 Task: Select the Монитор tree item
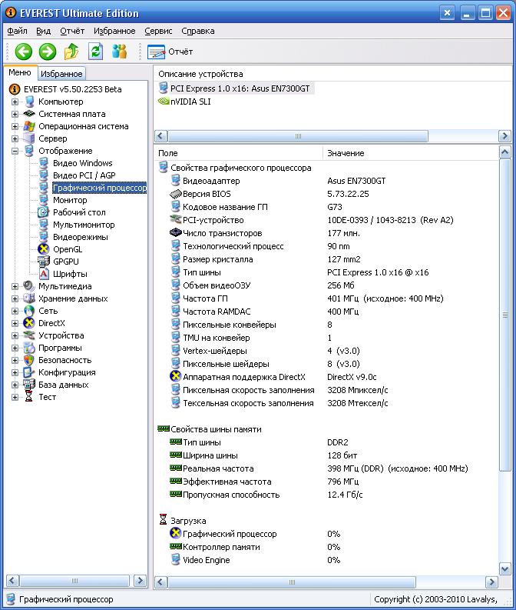click(70, 200)
